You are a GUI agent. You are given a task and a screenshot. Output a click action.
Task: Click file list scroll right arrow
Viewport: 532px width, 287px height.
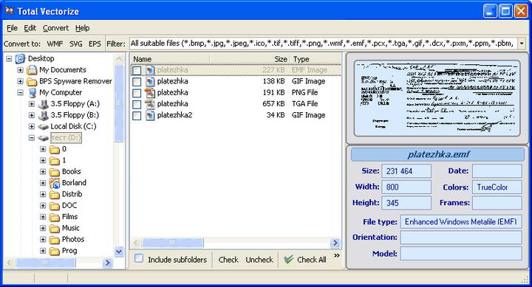(x=335, y=243)
